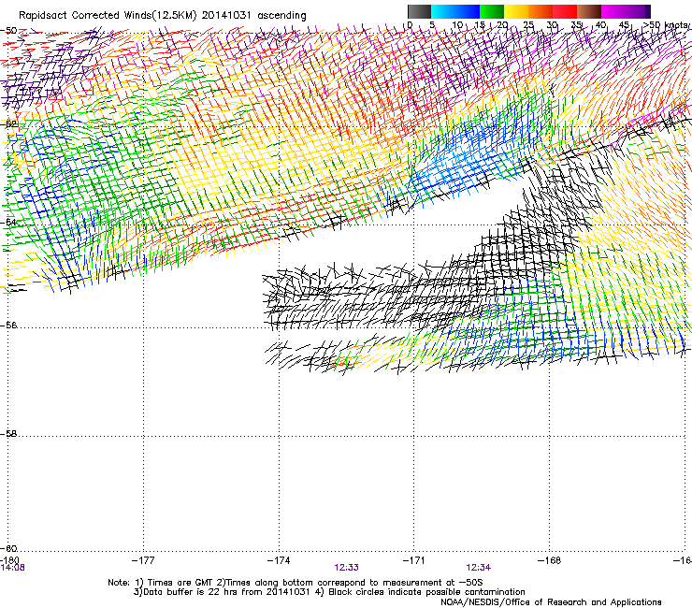Click the longitude label '-180'
The width and height of the screenshot is (692, 608).
(x=9, y=560)
